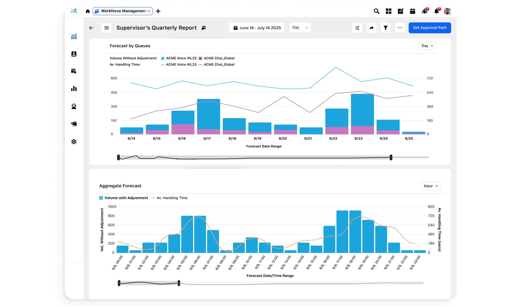Click the 6/23 bar in Forecast by Queues
Viewport: 512px width, 307px height.
click(x=362, y=114)
